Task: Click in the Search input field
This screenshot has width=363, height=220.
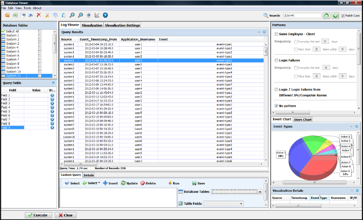Action: (302, 15)
